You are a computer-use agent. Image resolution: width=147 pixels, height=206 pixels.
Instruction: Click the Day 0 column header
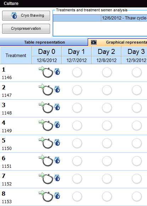(x=47, y=51)
